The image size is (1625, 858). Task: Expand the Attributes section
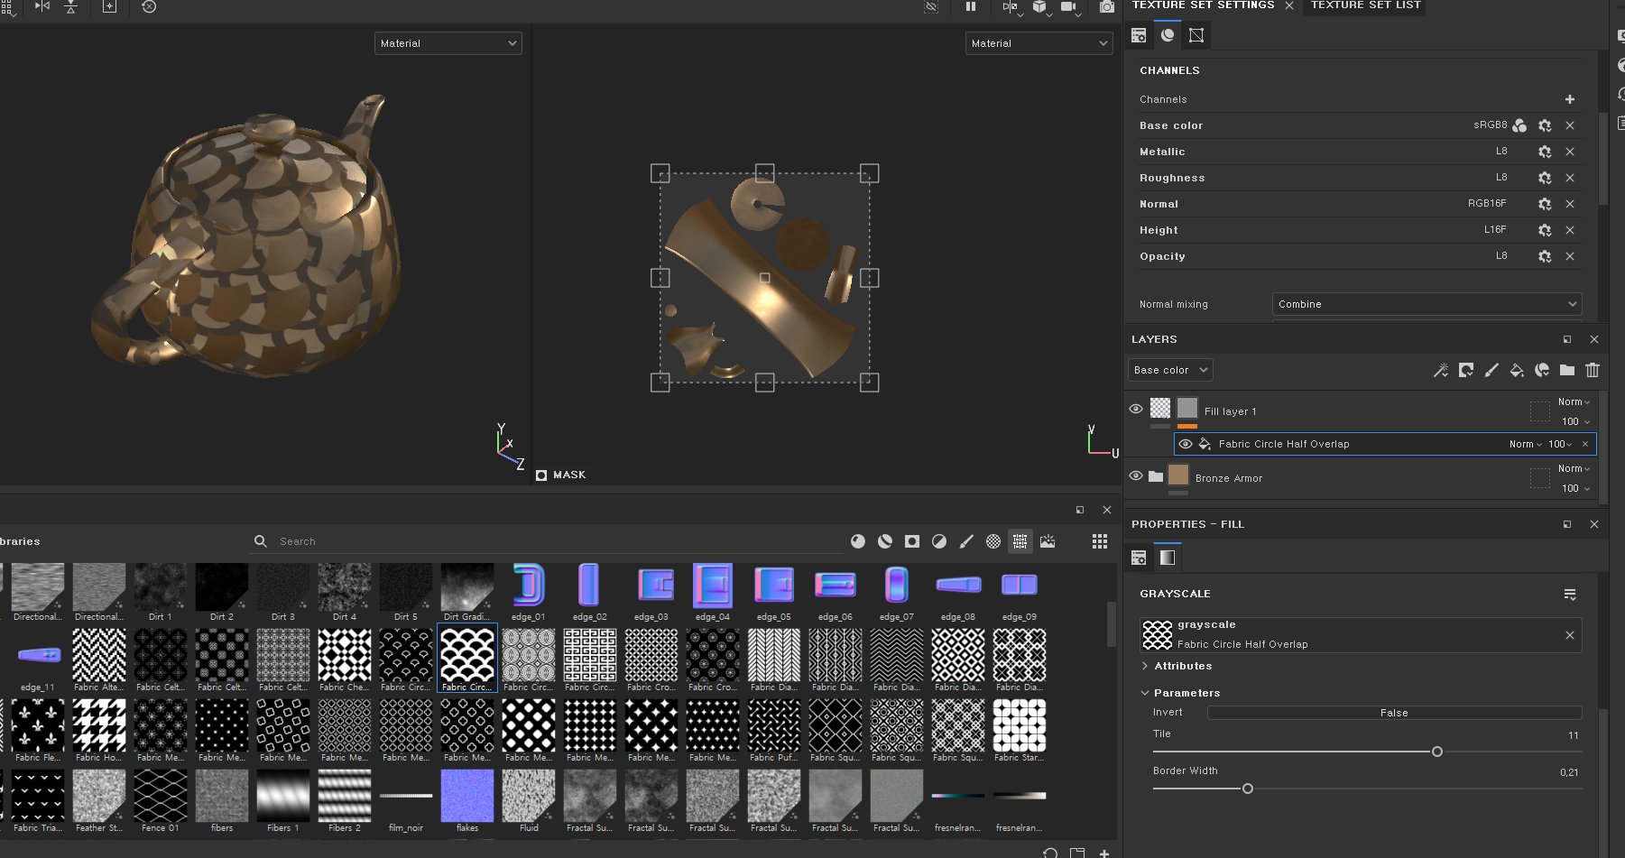(1183, 666)
